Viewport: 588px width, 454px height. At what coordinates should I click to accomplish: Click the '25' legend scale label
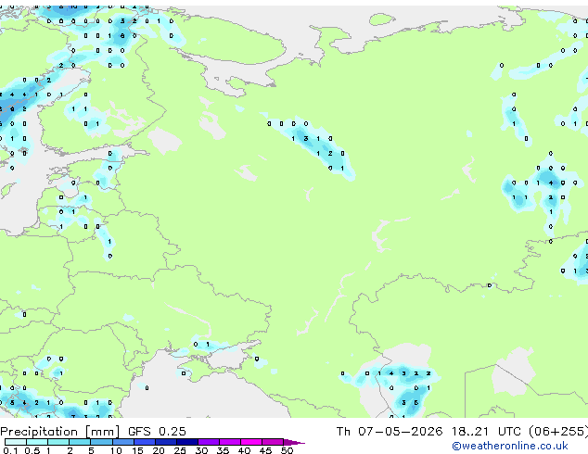pyautogui.click(x=180, y=450)
